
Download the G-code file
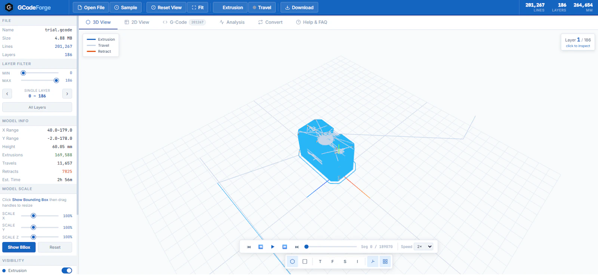(x=299, y=7)
